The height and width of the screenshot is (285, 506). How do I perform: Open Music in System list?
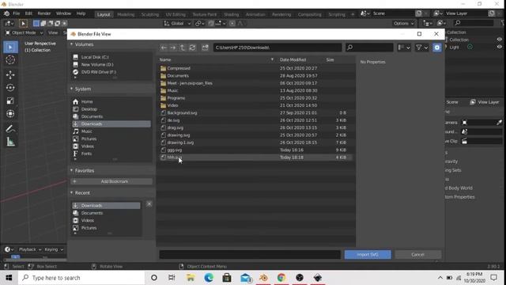[x=111, y=131]
